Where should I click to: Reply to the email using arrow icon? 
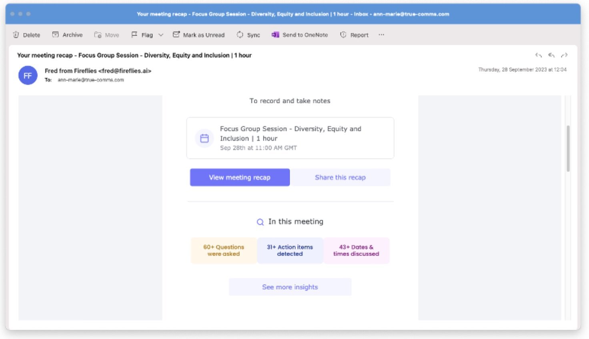pyautogui.click(x=539, y=55)
